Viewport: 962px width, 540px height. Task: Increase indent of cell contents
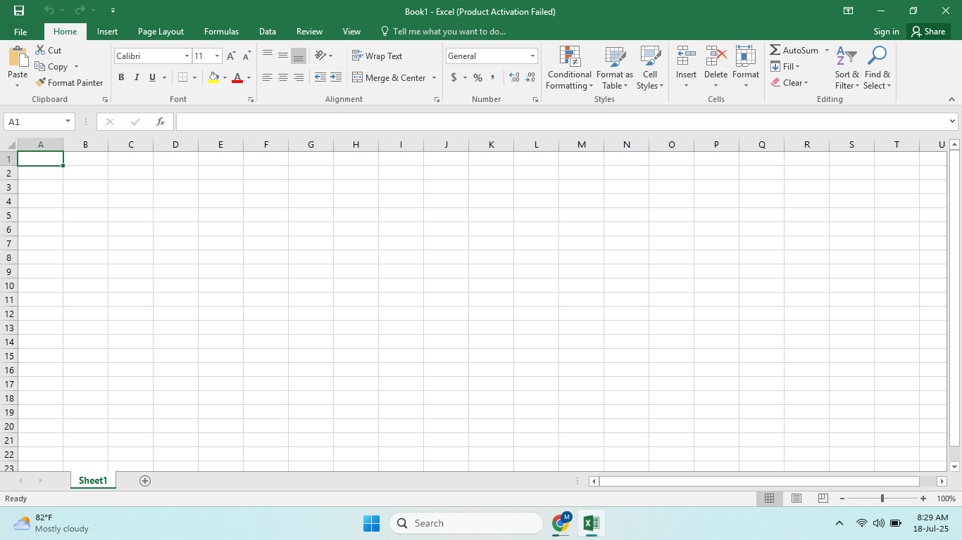pos(336,77)
